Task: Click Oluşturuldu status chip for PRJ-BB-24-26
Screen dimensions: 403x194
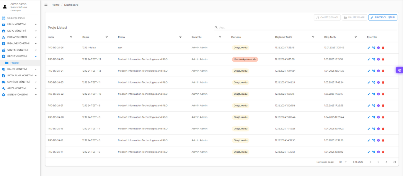Action: (241, 48)
